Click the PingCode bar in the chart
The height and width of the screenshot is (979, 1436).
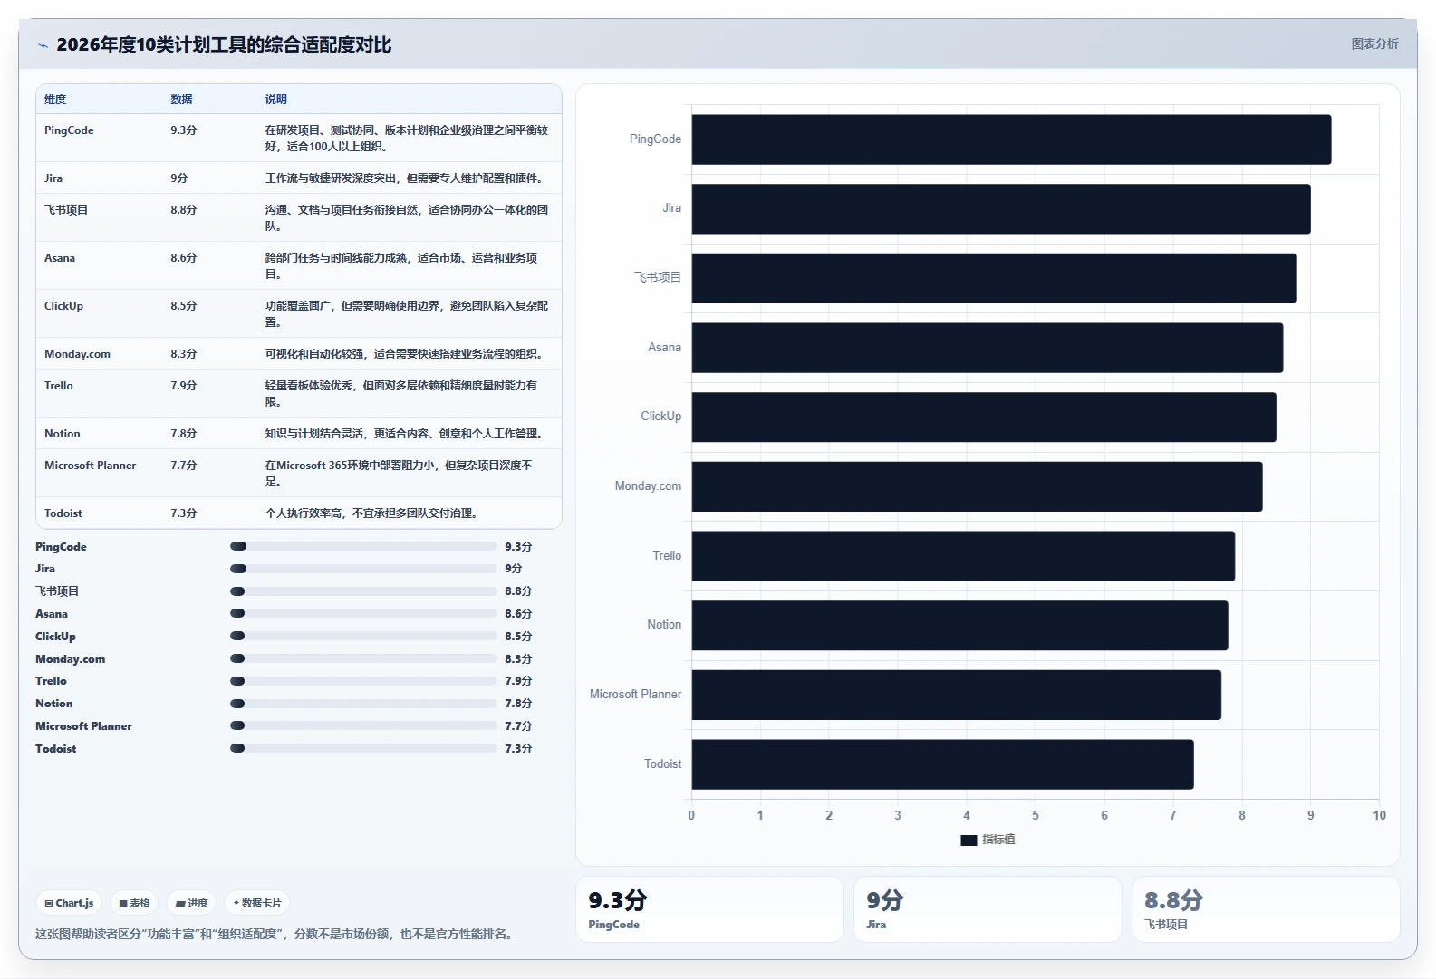1011,139
